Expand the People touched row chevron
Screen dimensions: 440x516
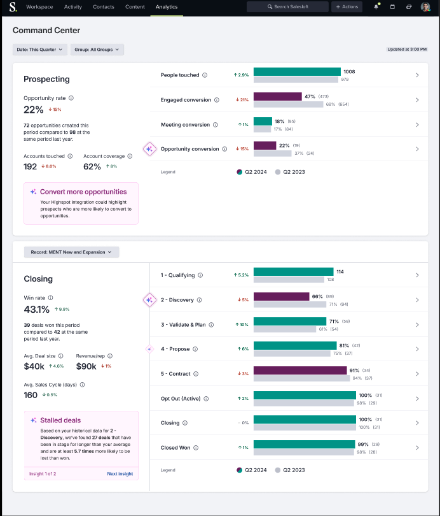[x=417, y=75]
